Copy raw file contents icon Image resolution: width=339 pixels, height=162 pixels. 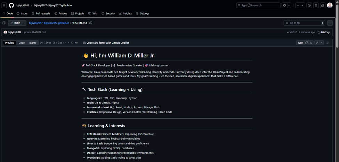[306, 43]
